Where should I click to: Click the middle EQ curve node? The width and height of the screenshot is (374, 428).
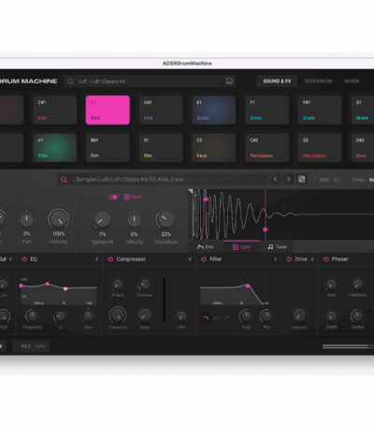[47, 284]
